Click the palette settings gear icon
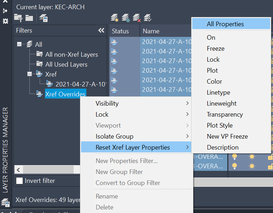This screenshot has height=213, width=273. 5,21
